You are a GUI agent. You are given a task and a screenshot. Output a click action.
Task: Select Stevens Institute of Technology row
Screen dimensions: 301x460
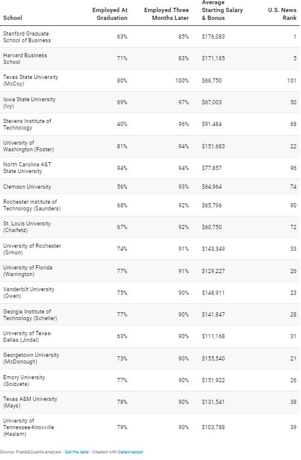tap(150, 124)
